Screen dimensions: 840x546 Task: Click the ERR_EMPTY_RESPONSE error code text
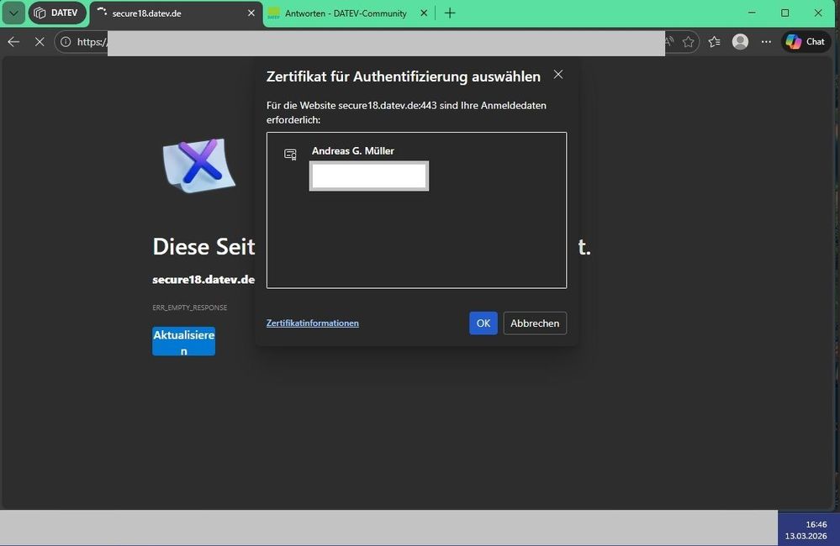tap(190, 307)
